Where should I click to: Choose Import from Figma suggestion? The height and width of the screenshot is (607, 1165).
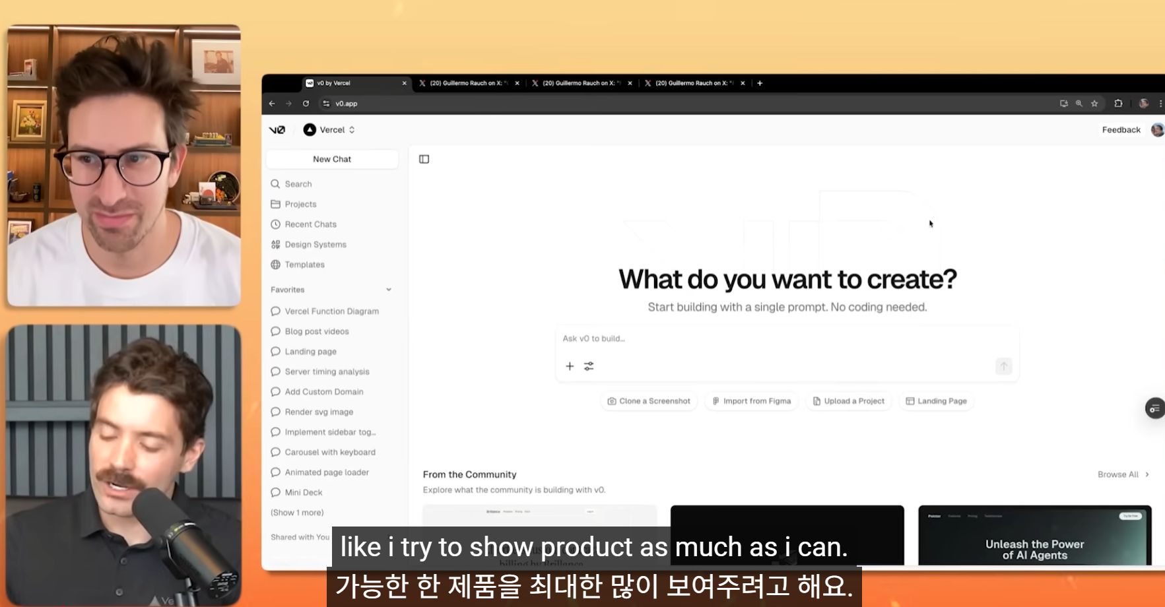click(x=752, y=401)
